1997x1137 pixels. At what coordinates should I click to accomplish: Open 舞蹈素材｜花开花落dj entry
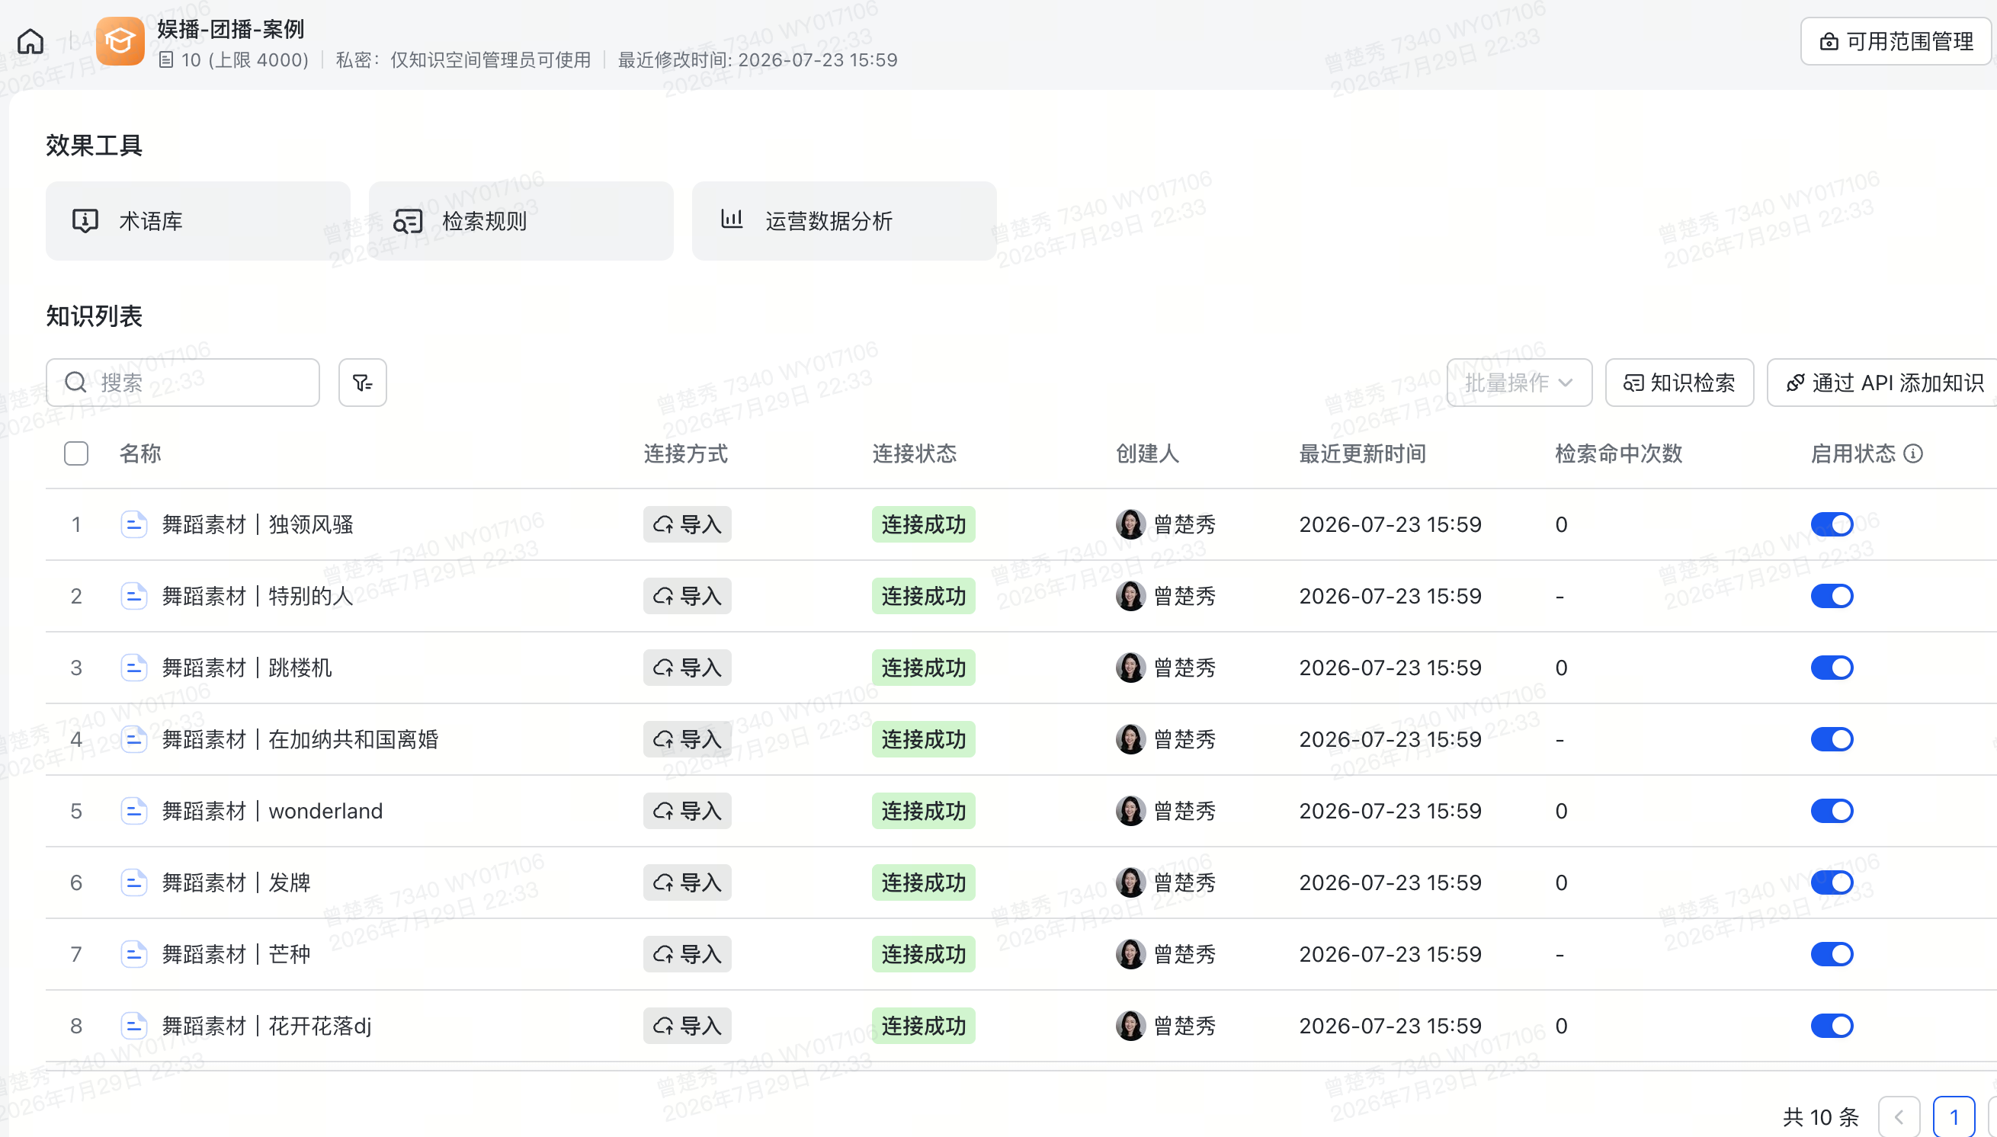(x=266, y=1026)
